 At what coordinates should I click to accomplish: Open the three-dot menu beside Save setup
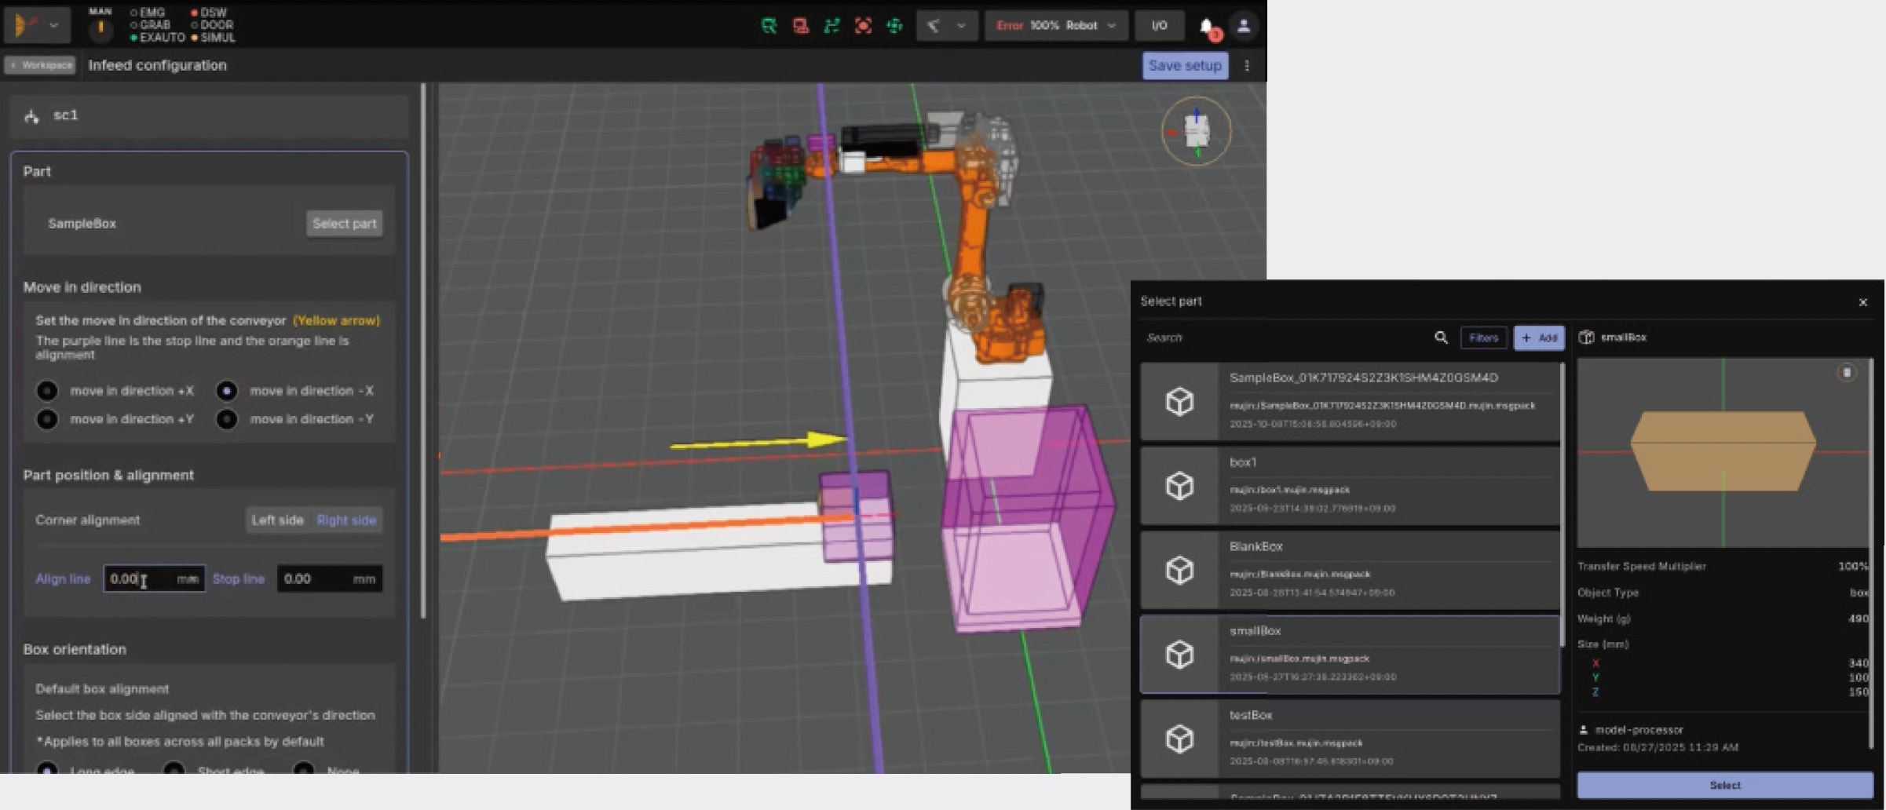[x=1247, y=66]
